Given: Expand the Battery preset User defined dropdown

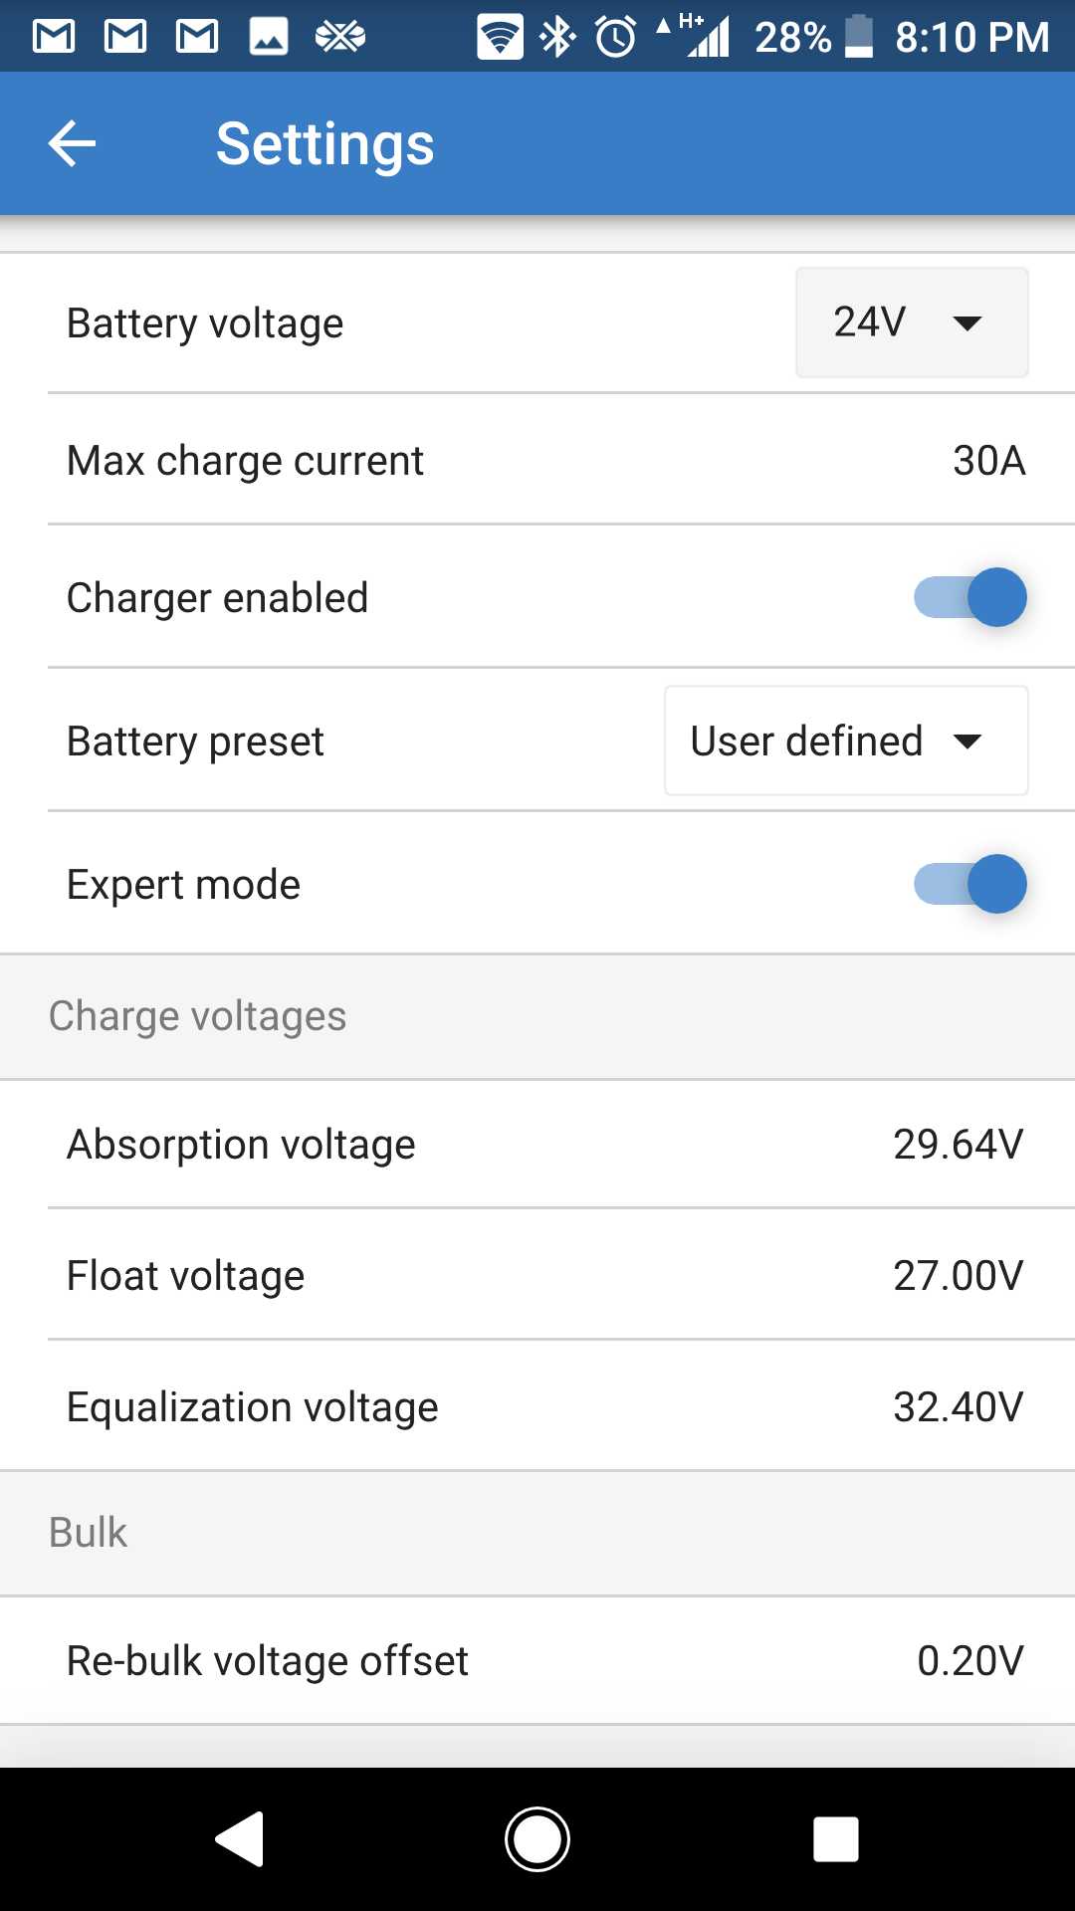Looking at the screenshot, I should click(845, 741).
